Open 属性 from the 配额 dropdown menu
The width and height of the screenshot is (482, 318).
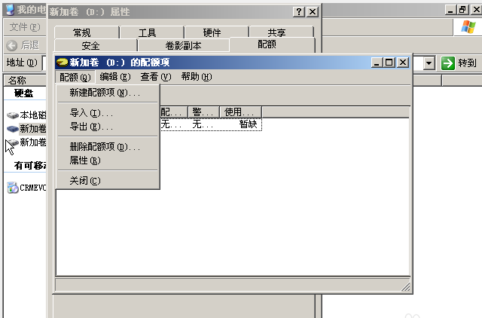point(84,161)
